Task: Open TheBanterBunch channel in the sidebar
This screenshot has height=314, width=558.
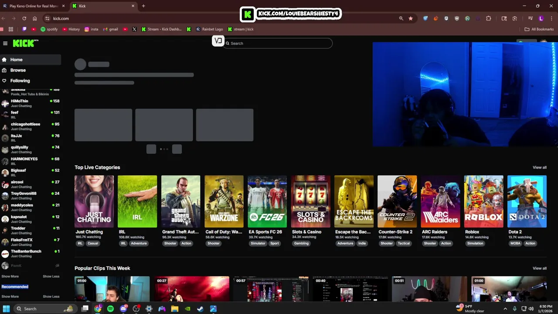Action: click(x=31, y=253)
